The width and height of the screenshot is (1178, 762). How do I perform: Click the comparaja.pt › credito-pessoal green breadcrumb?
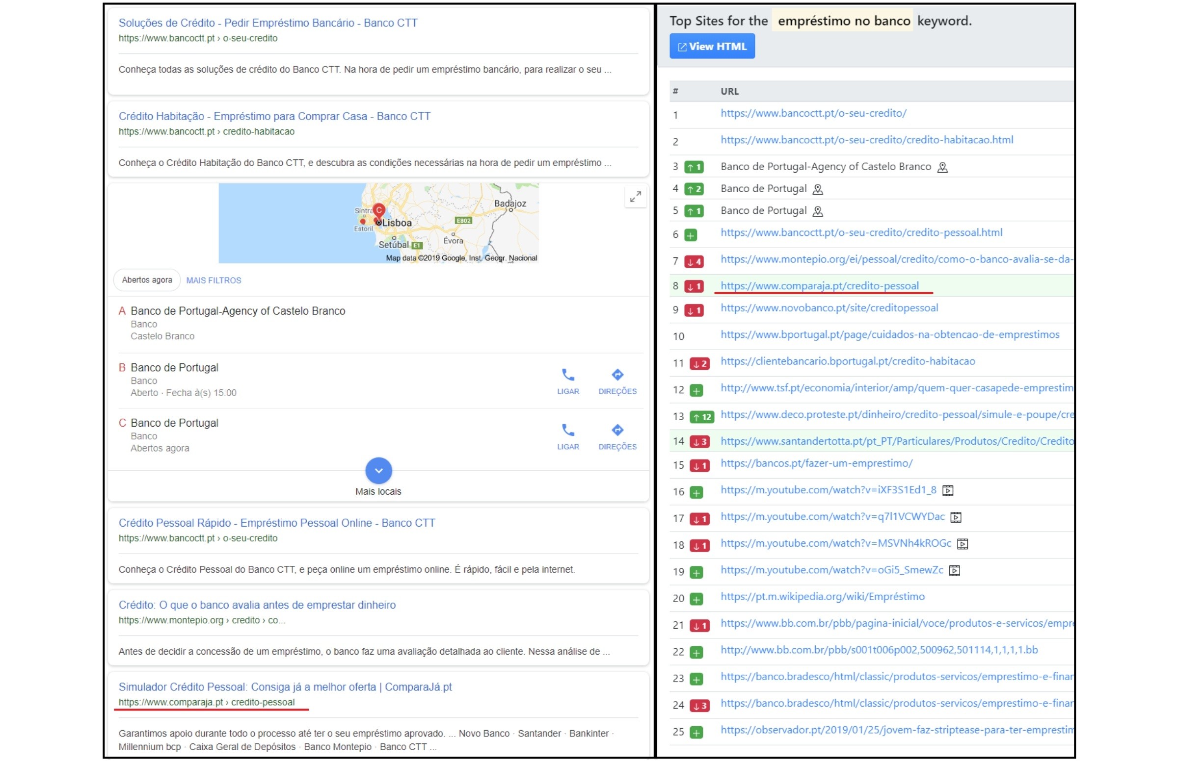coord(207,702)
